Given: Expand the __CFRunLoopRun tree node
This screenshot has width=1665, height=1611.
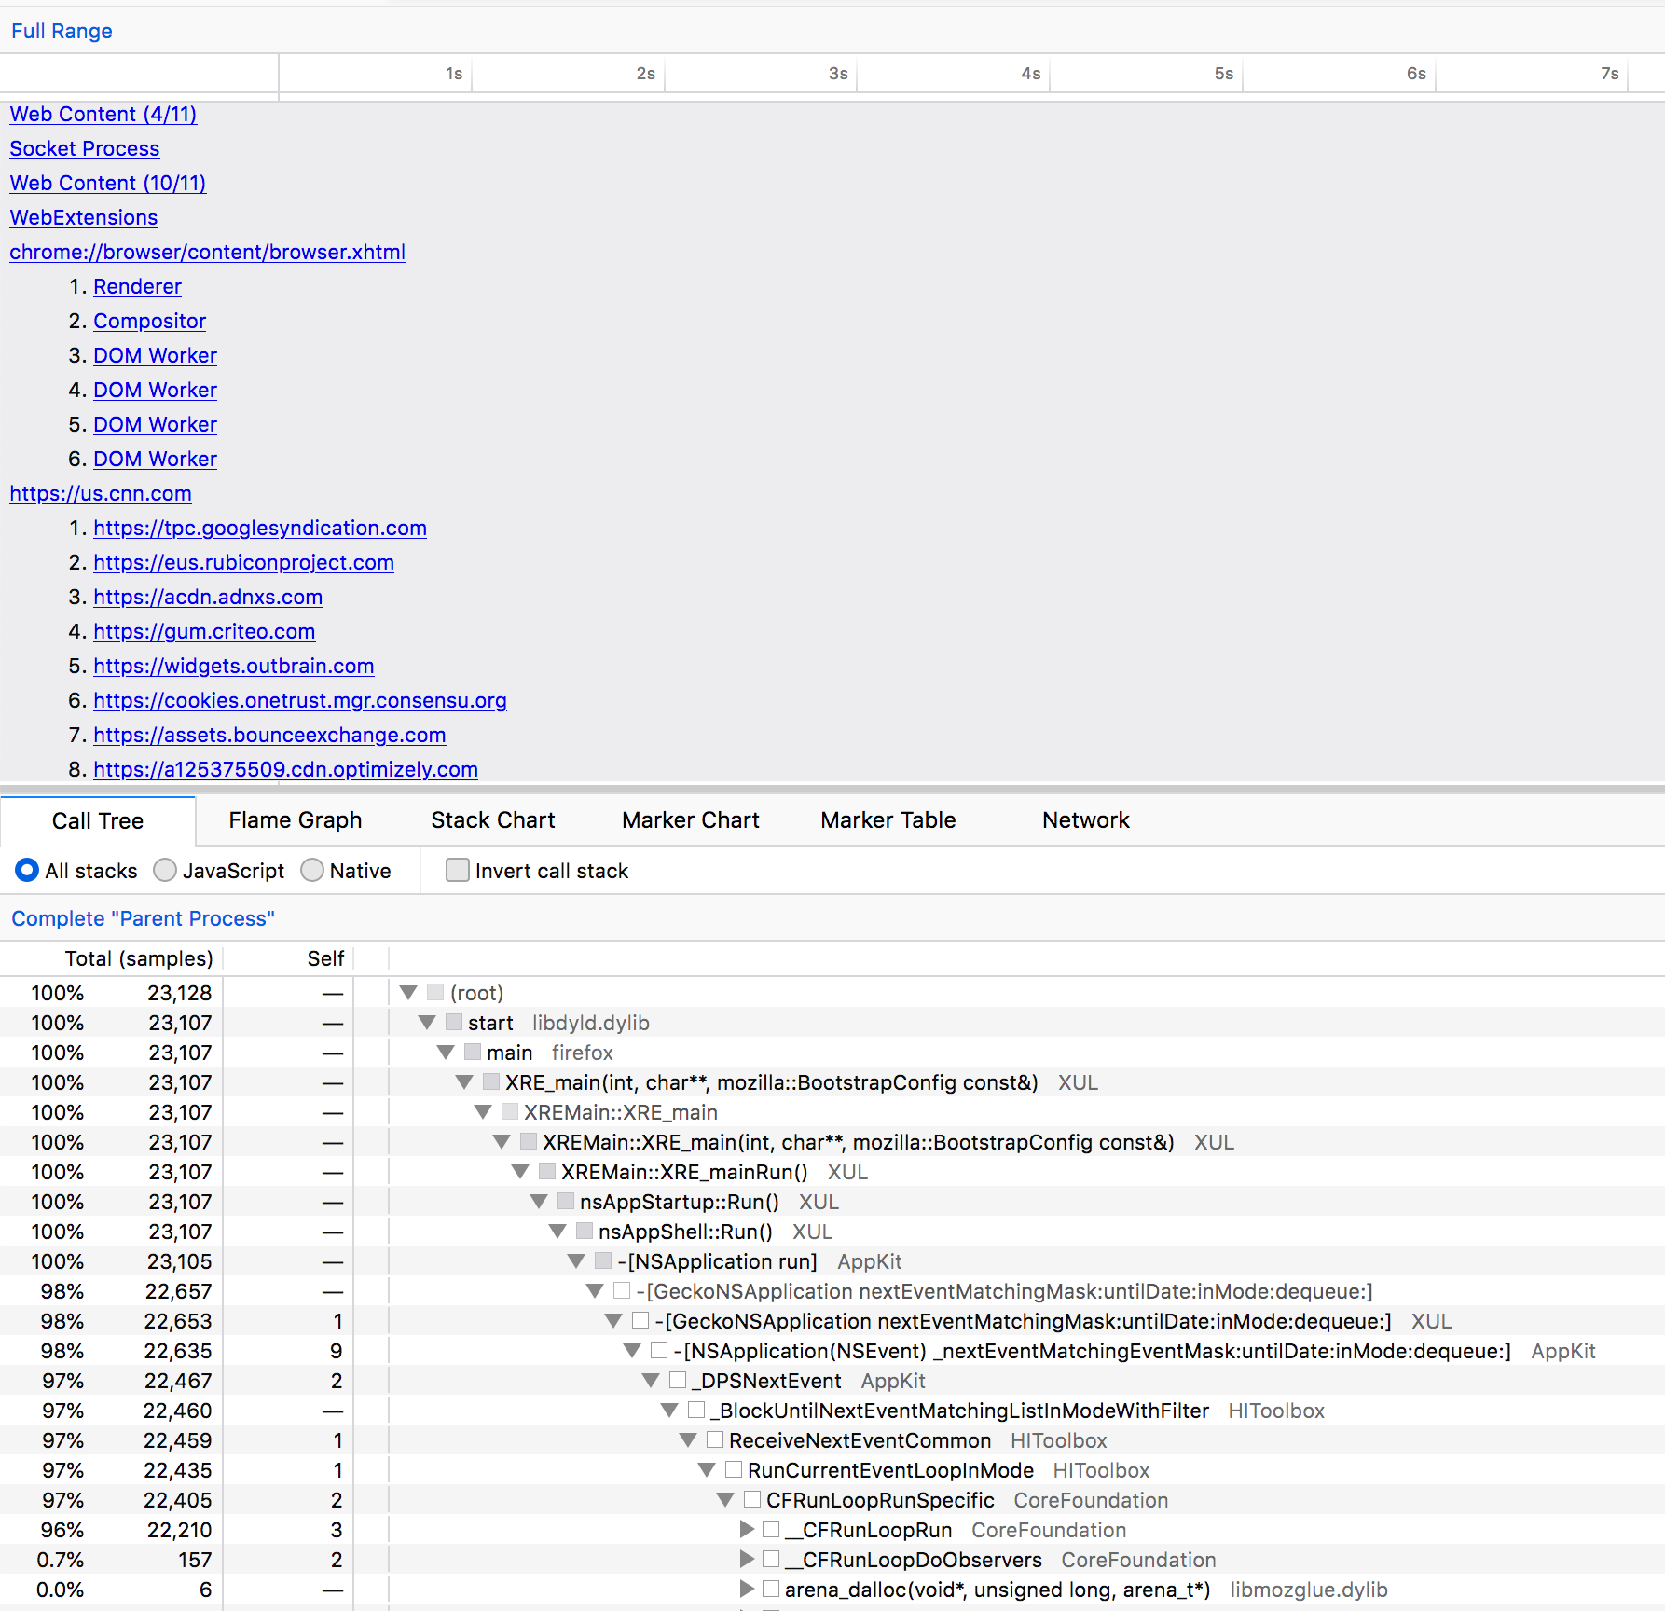Looking at the screenshot, I should pyautogui.click(x=747, y=1529).
